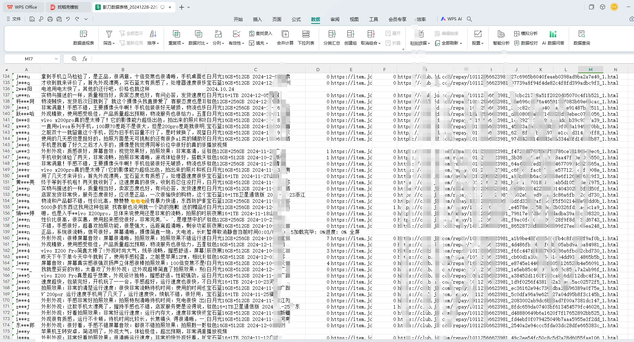The width and height of the screenshot is (634, 342).
Task: Click the dialog launcher arrow under 折叠
Action: [403, 49]
